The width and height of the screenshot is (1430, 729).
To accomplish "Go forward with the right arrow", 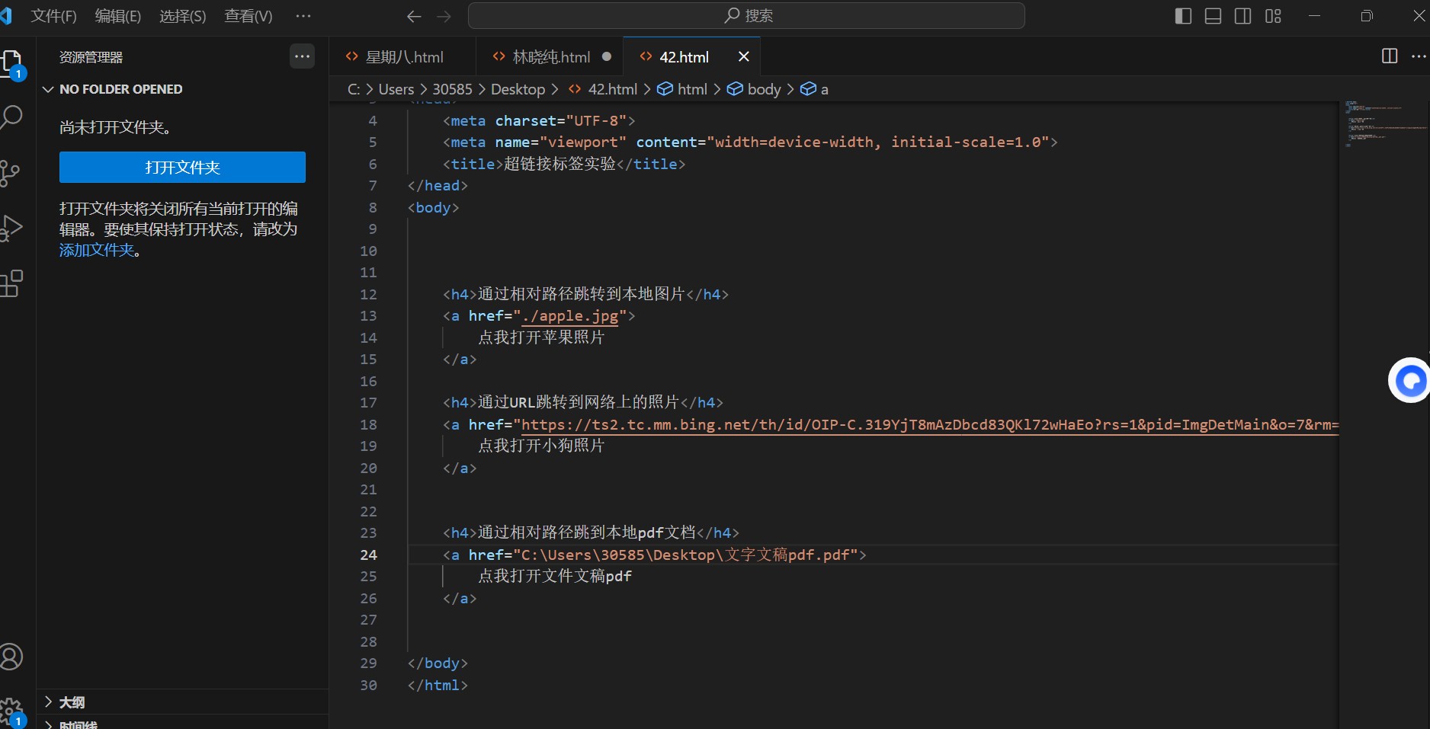I will (x=444, y=16).
